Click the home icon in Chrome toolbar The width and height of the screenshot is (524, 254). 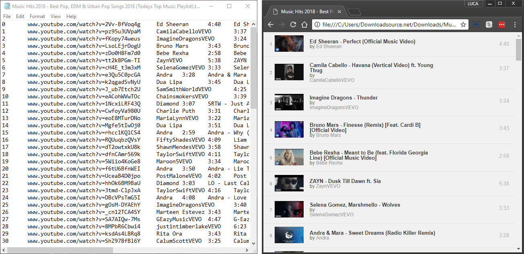[304, 24]
